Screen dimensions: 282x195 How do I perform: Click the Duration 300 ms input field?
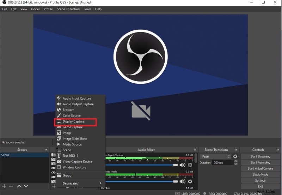222,162
